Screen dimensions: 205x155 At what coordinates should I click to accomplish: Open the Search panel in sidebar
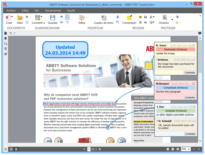click(x=5, y=44)
